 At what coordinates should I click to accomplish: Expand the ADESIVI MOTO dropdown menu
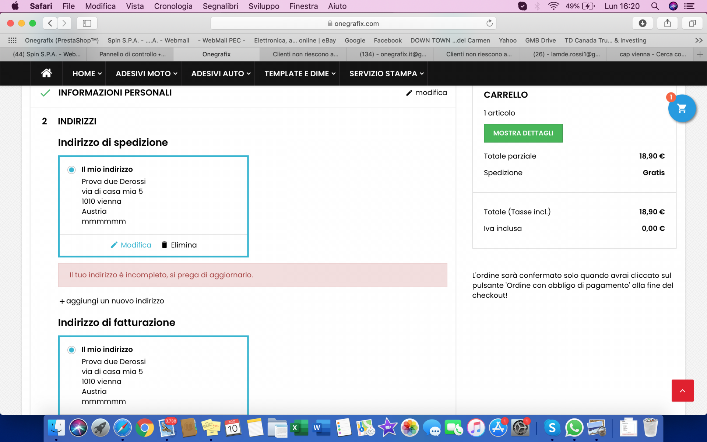tap(147, 74)
